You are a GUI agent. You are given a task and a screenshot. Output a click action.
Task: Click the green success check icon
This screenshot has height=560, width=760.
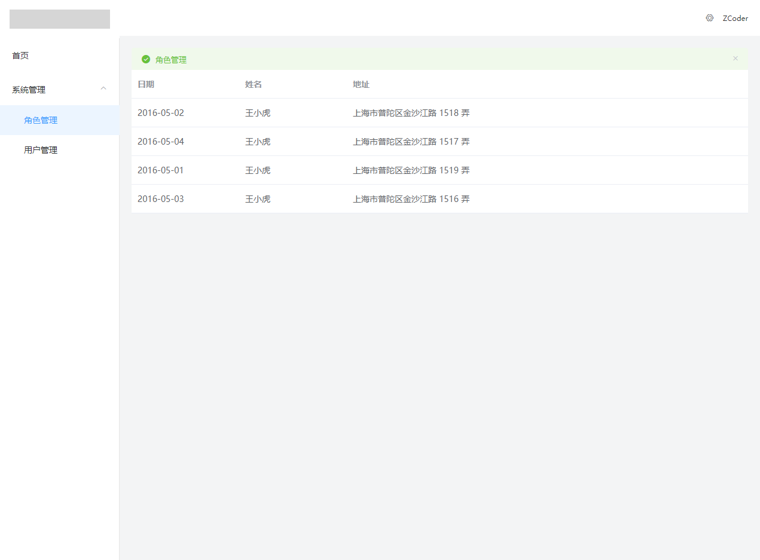tap(146, 59)
